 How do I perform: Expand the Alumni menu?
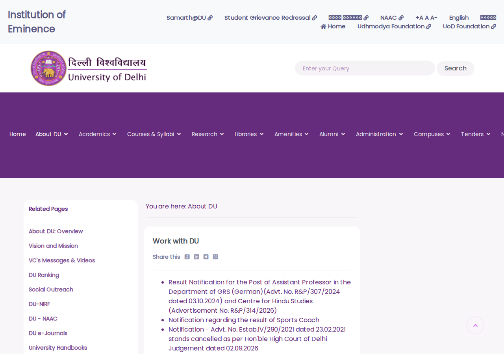(332, 134)
